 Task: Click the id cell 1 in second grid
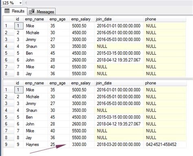click(x=19, y=90)
